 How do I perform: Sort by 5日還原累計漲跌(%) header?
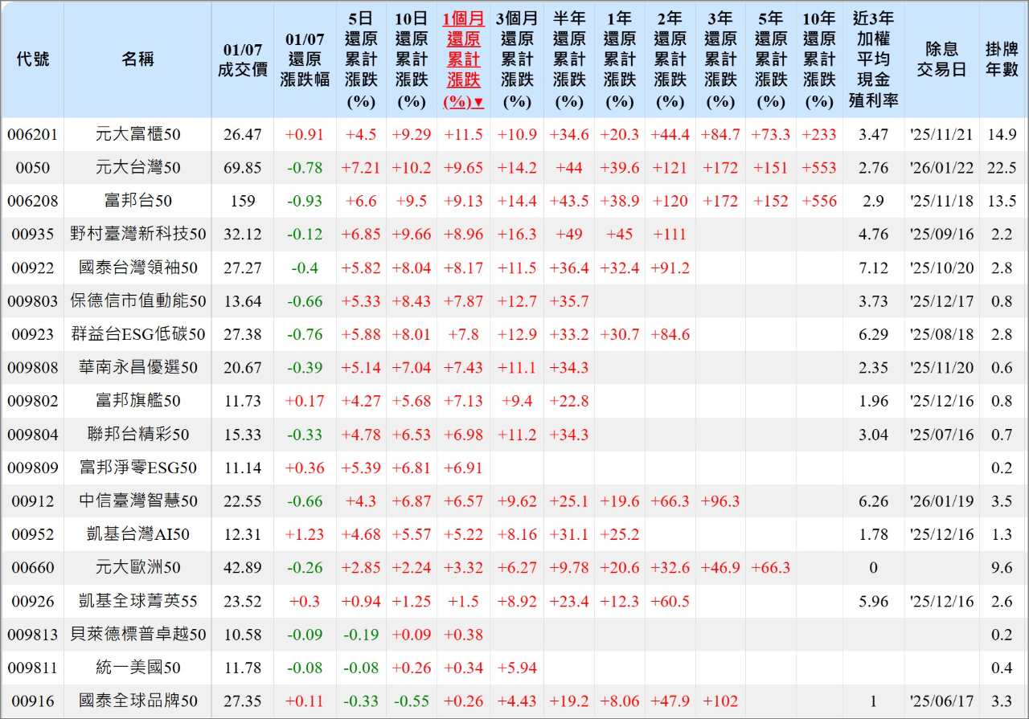[x=361, y=59]
